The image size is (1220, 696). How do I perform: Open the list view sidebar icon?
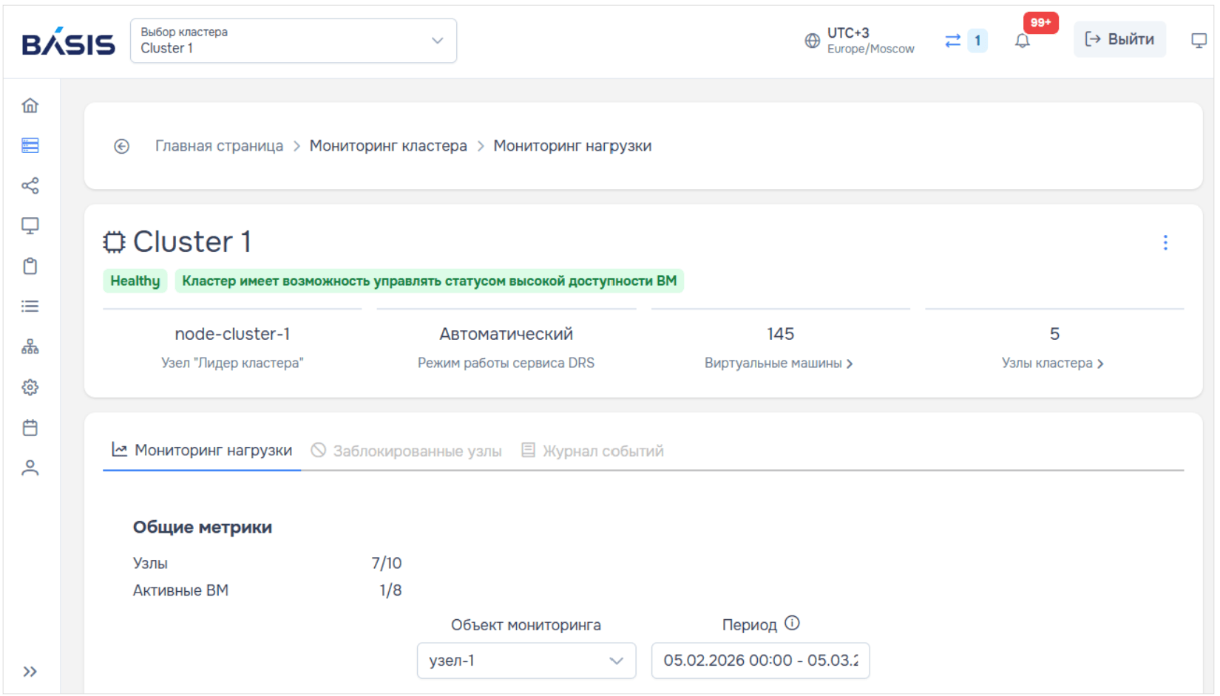[x=30, y=306]
